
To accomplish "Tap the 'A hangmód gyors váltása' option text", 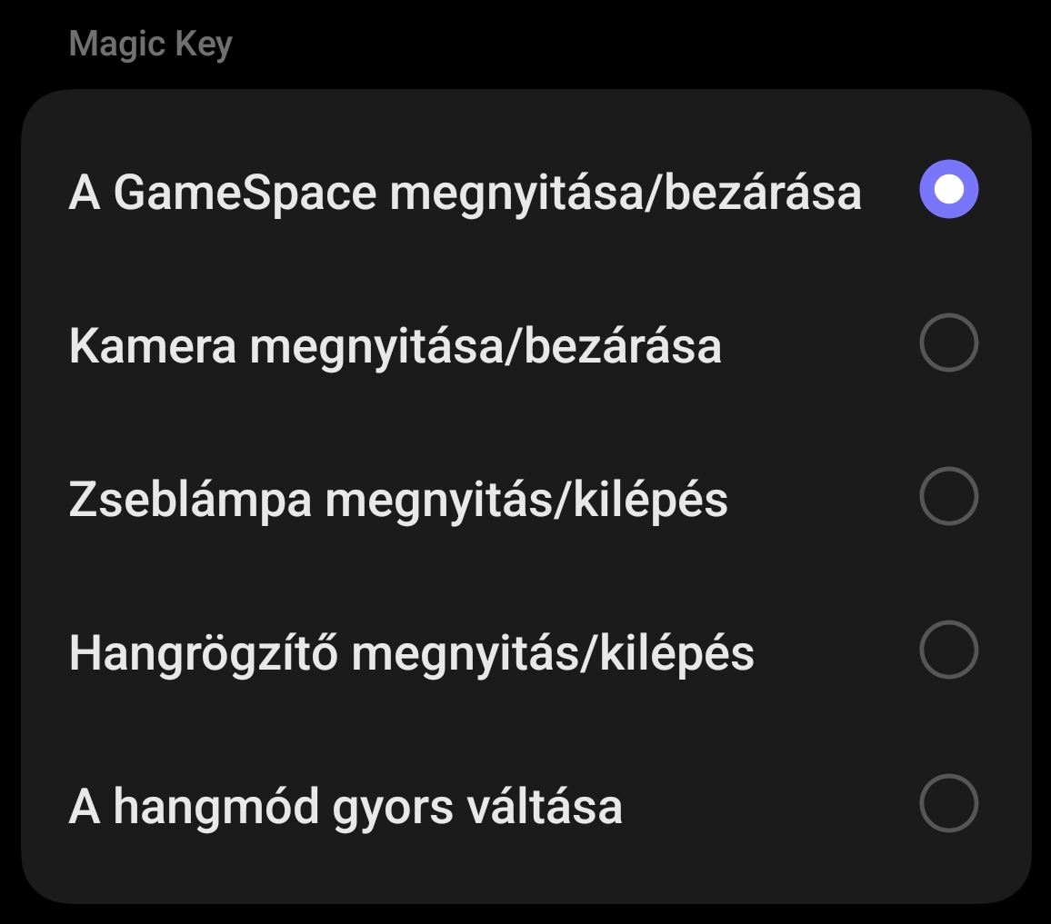I will (345, 806).
